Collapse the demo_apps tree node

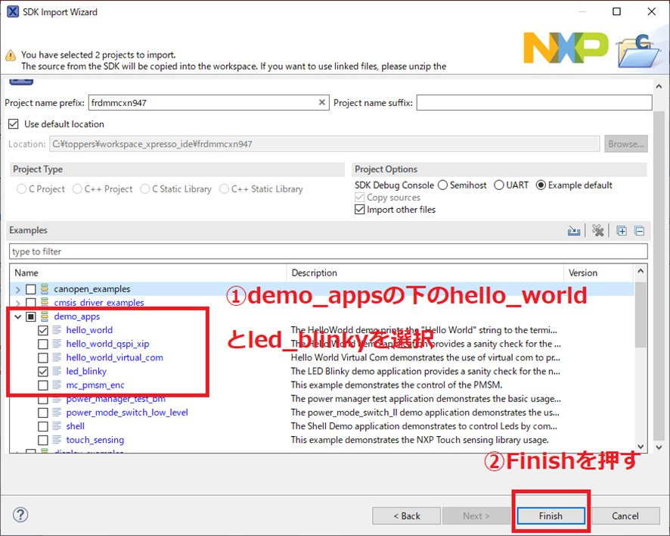coord(17,316)
